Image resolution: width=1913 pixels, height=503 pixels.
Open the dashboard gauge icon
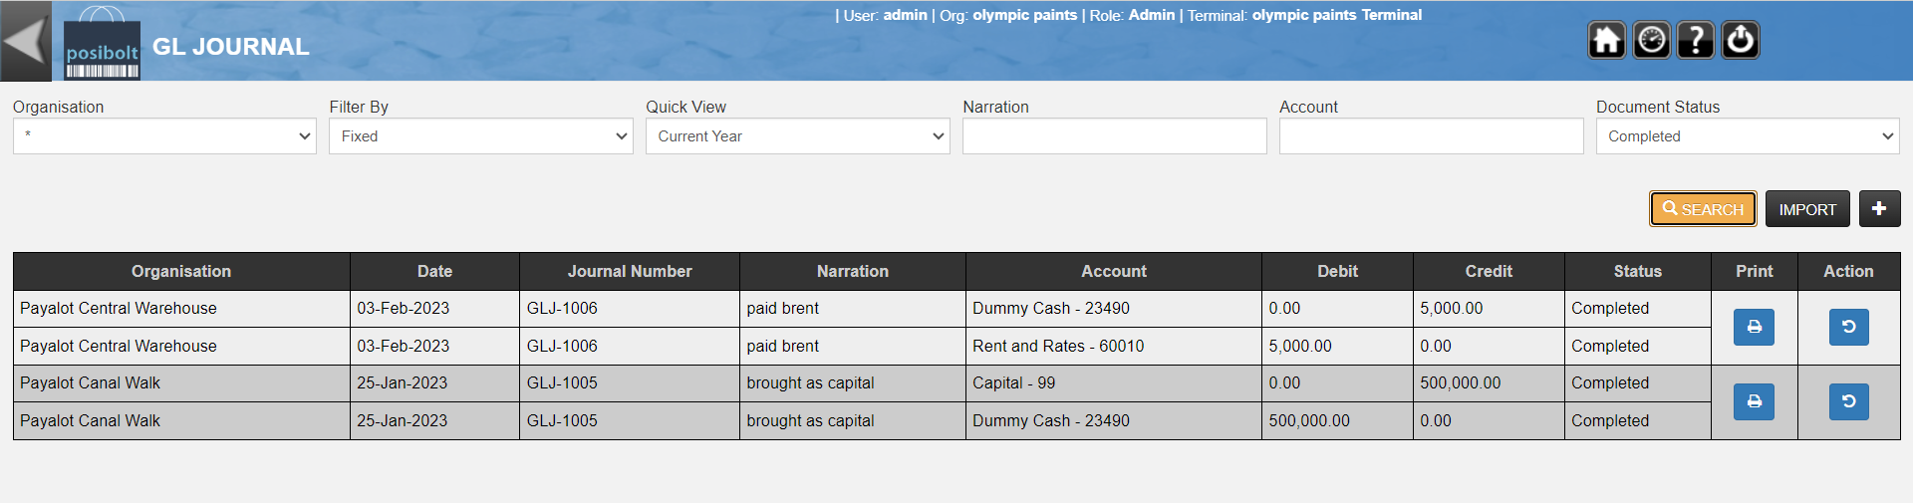click(1651, 40)
